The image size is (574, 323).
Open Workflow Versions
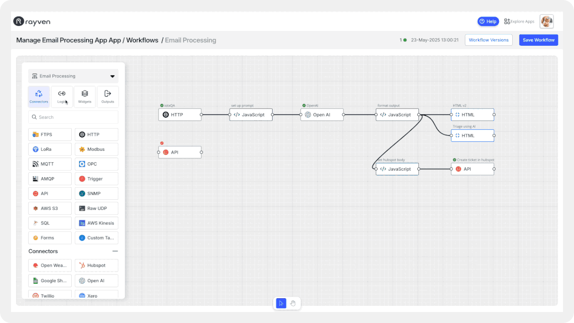point(488,40)
